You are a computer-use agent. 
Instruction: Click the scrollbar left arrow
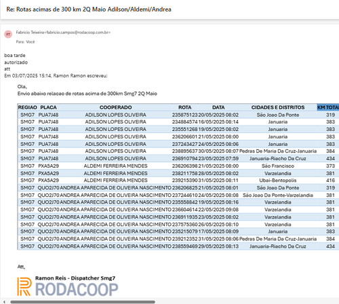click(x=4, y=302)
